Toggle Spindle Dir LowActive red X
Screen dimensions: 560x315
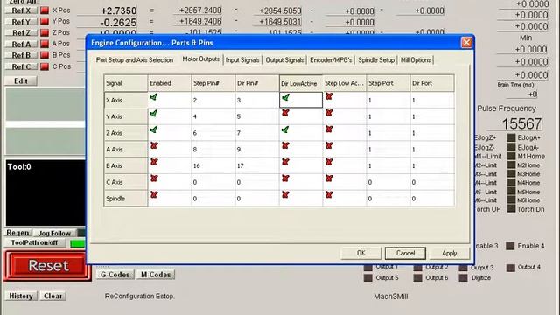285,194
